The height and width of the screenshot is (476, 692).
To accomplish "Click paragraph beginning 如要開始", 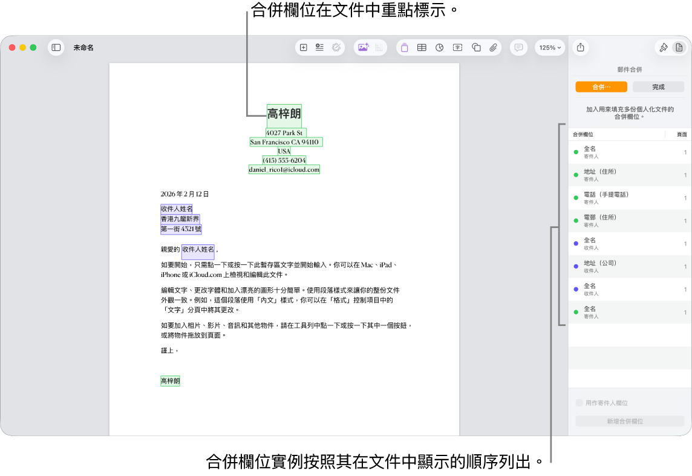I will tap(279, 270).
